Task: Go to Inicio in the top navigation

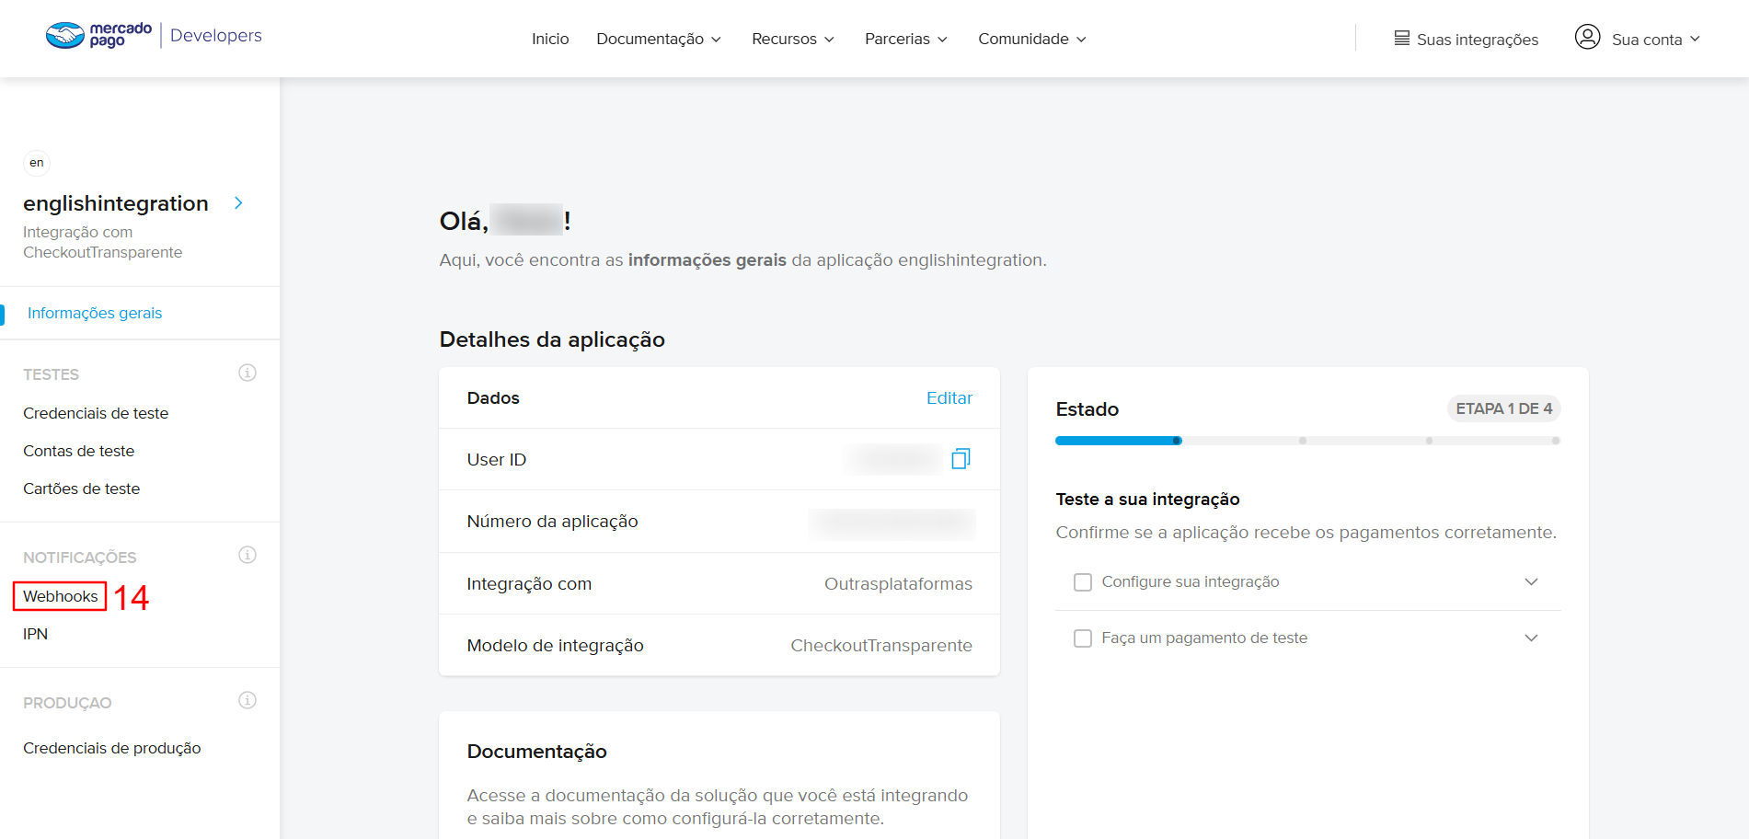Action: (550, 39)
